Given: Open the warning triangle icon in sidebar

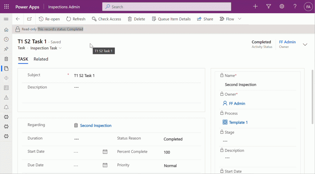Looking at the screenshot, I should coord(6,97).
